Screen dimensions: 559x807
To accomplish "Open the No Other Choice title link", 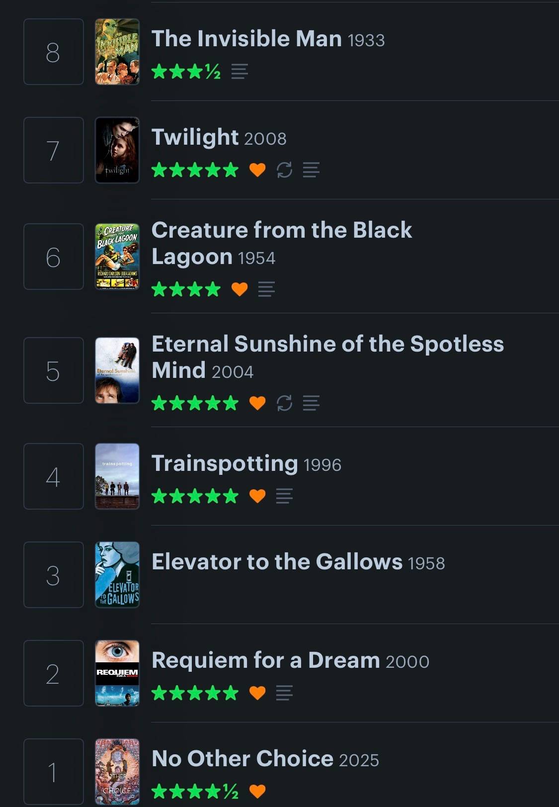I will [x=242, y=759].
